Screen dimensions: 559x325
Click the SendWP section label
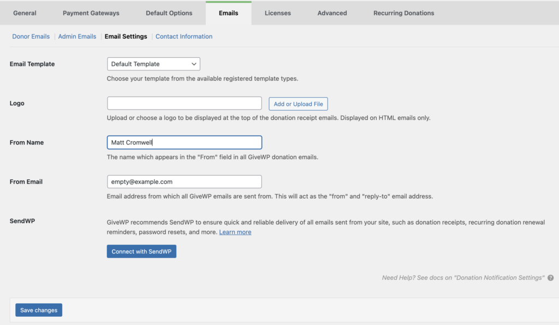(22, 221)
